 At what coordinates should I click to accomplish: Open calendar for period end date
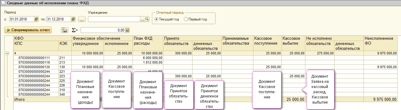pyautogui.click(x=73, y=19)
